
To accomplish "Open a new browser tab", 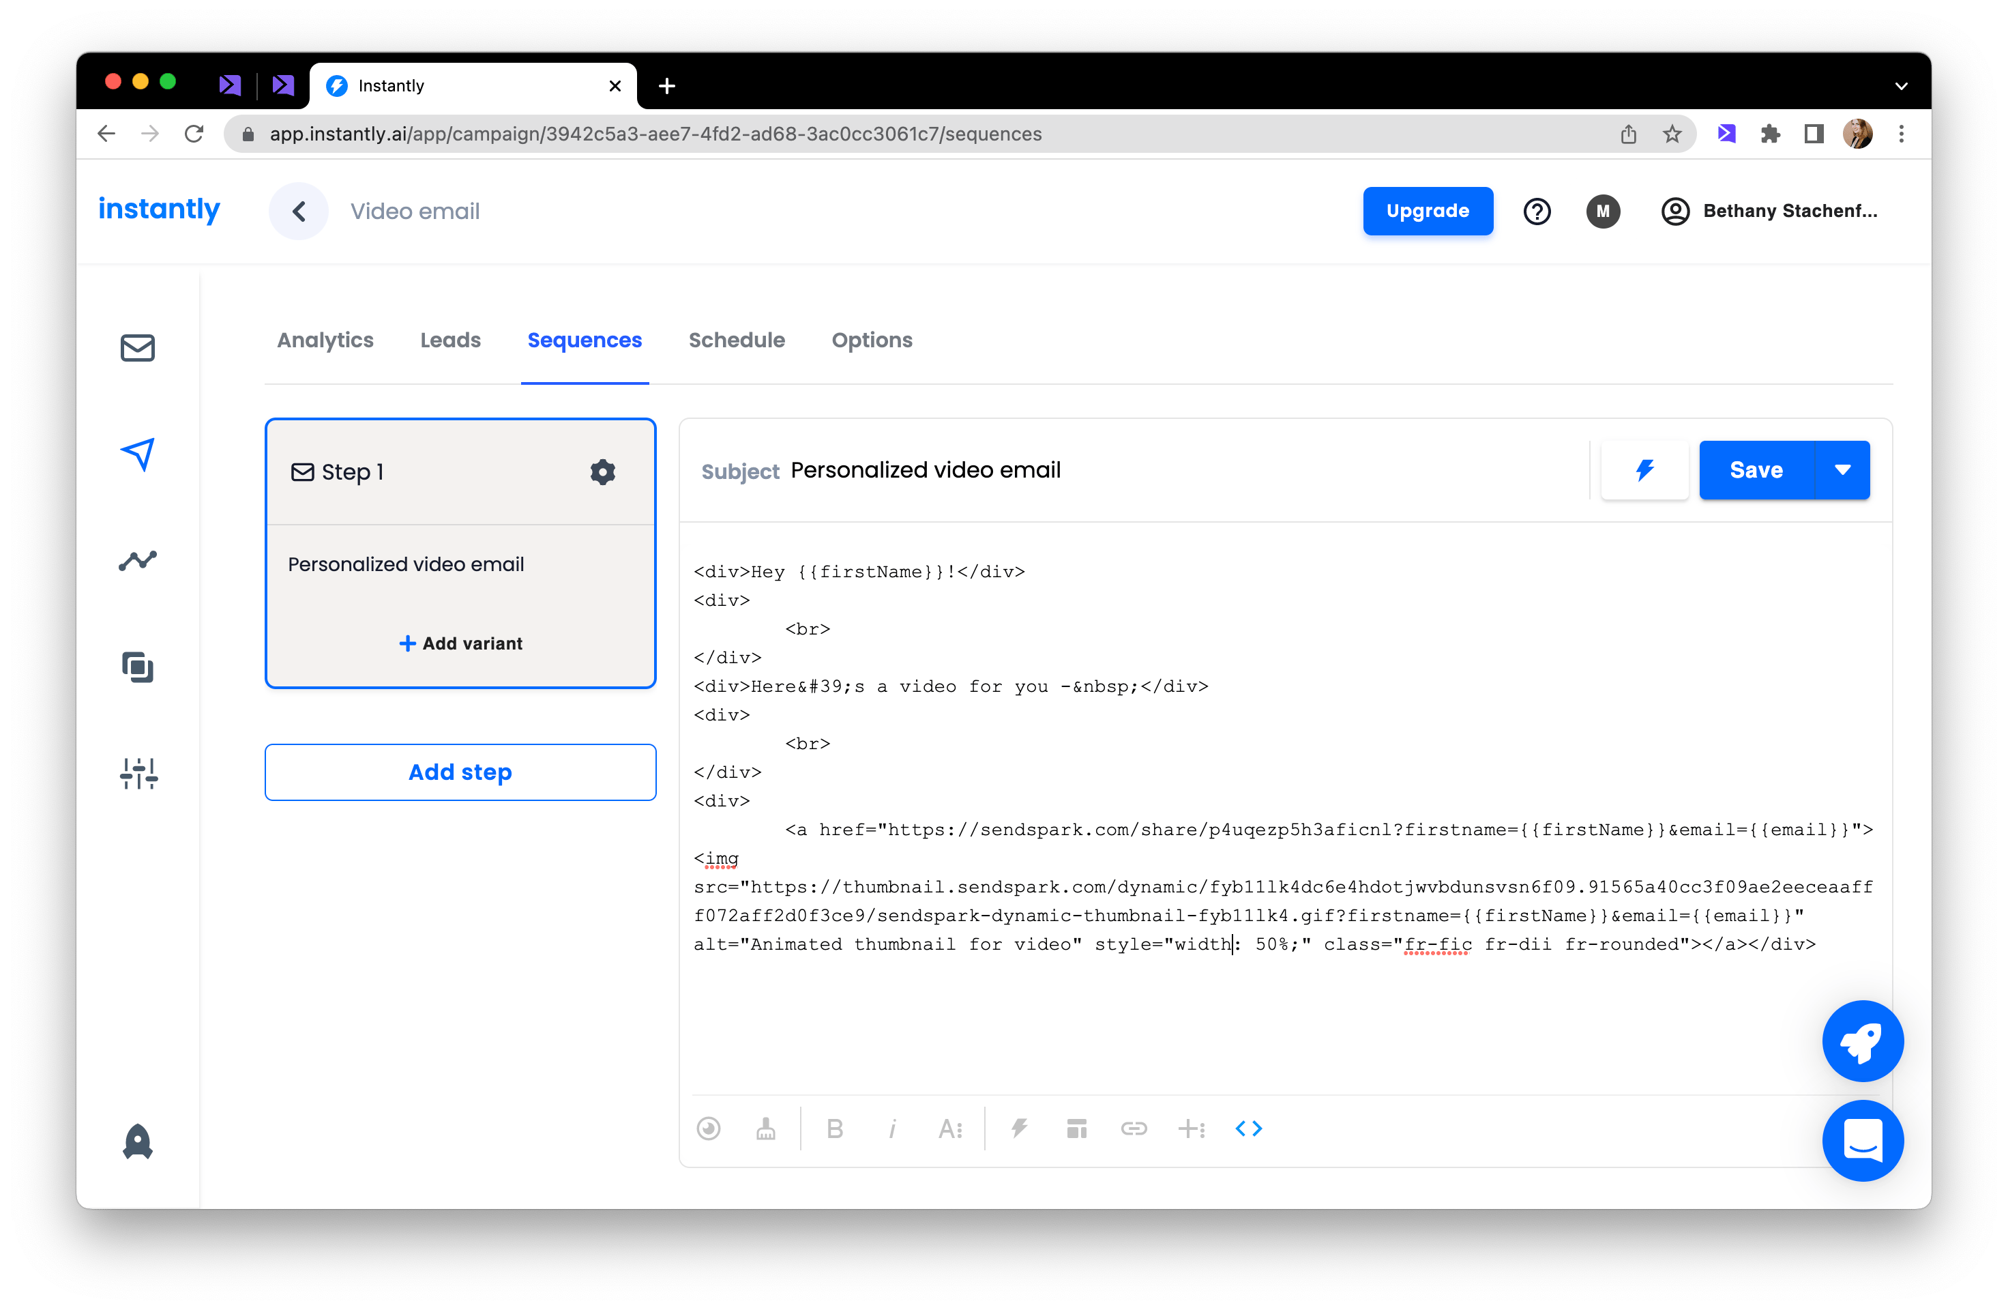I will click(666, 86).
